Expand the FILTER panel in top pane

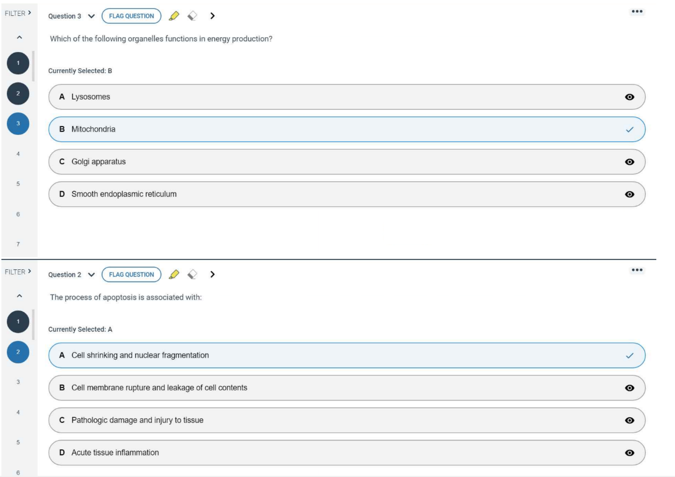coord(18,13)
